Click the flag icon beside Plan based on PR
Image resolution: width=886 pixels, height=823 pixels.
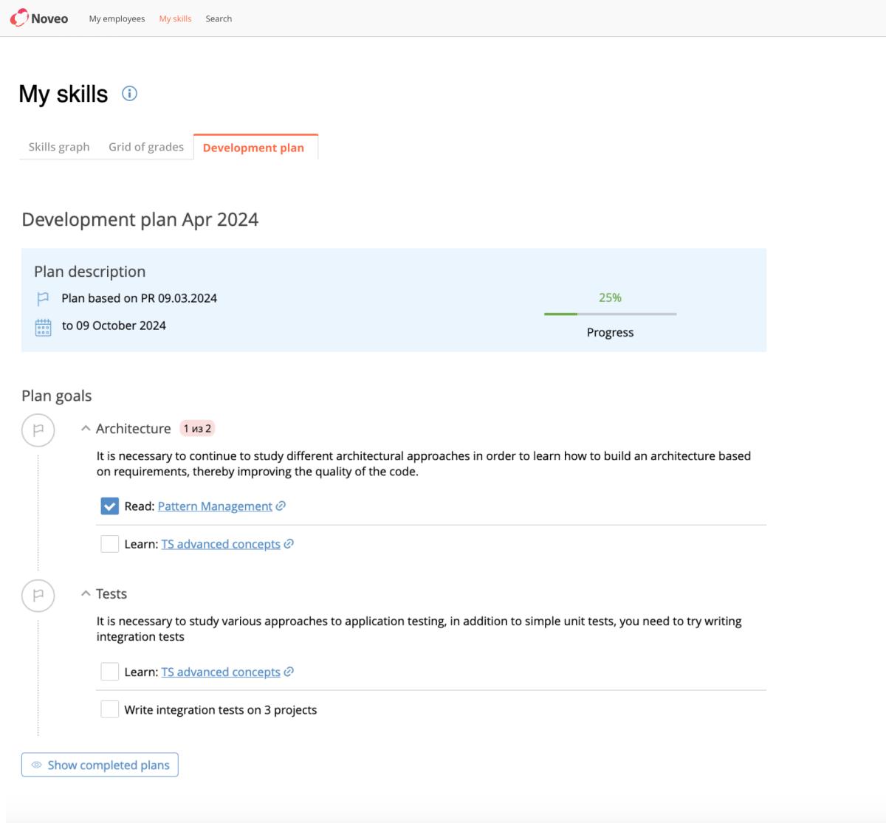click(43, 299)
